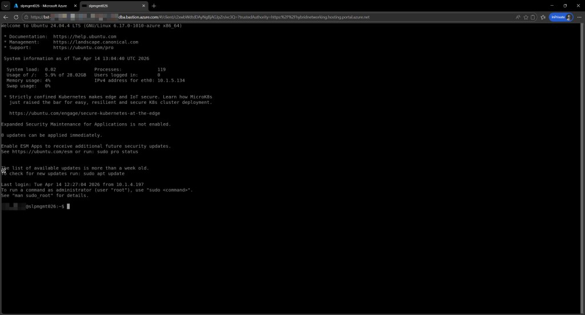Click the site info lock icon

pos(27,17)
